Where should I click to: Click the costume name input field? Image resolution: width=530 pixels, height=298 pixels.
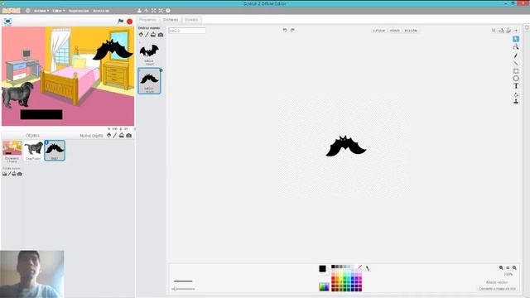pos(187,31)
